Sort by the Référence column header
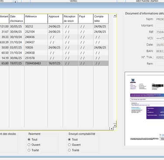The width and height of the screenshot is (164, 160). click(36, 19)
